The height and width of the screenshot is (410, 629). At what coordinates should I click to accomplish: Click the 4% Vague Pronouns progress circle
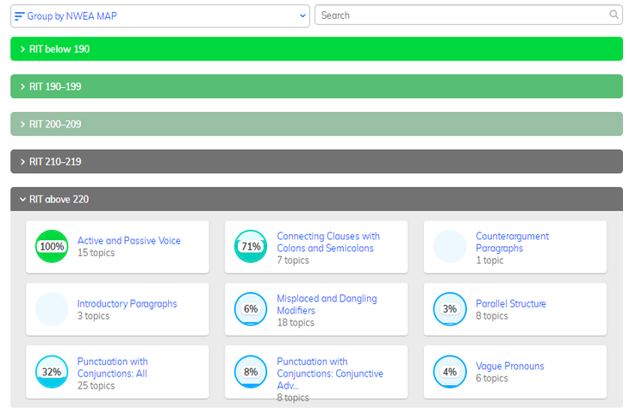(450, 372)
